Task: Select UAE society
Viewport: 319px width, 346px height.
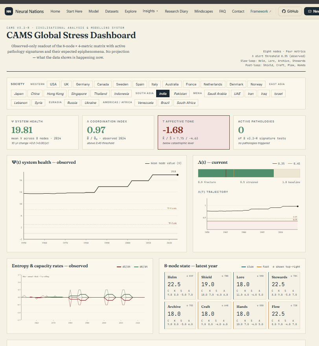Action: (237, 94)
